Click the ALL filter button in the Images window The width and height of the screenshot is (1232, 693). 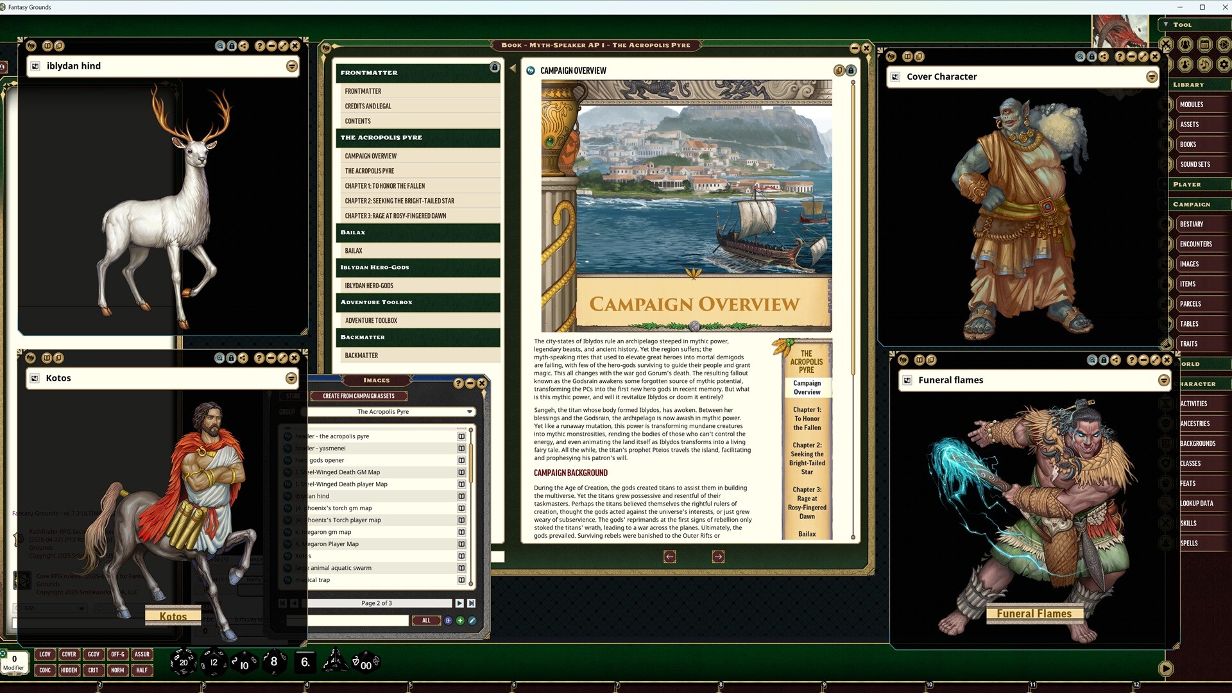point(426,620)
